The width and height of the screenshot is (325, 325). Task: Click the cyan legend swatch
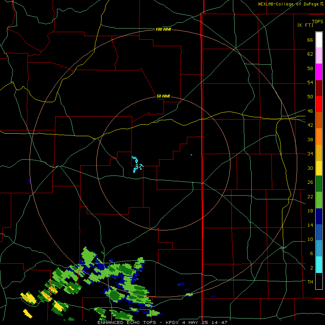point(319,265)
